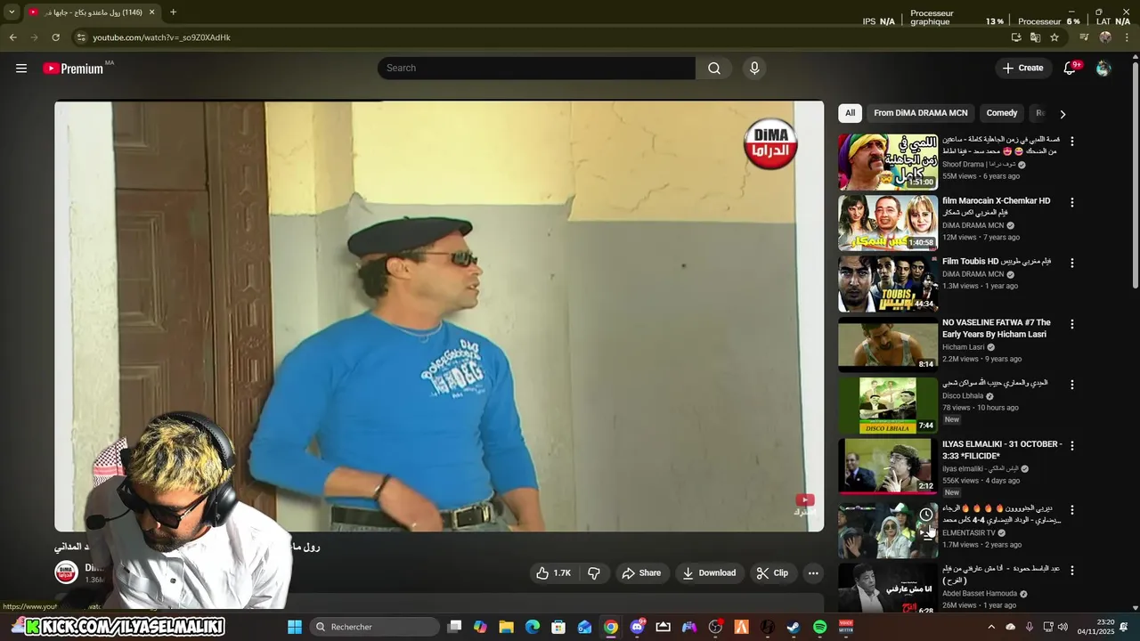Bookmark this page with the star
The height and width of the screenshot is (641, 1140).
pos(1054,37)
